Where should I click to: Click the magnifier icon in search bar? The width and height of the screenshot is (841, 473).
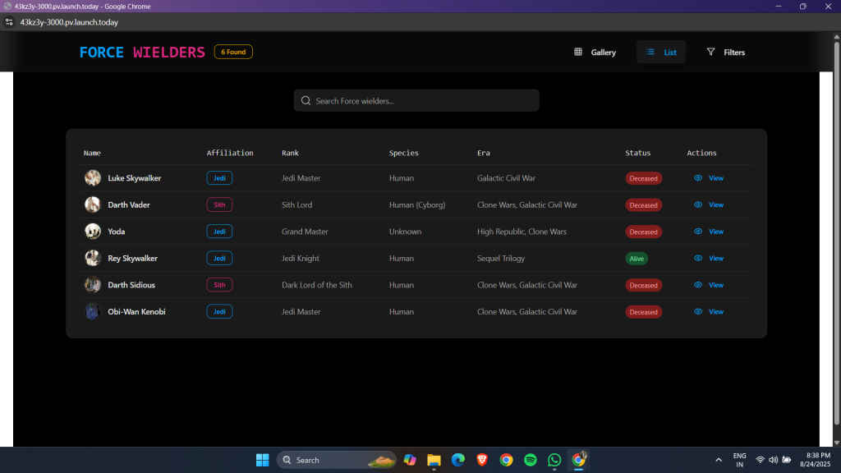pyautogui.click(x=306, y=101)
